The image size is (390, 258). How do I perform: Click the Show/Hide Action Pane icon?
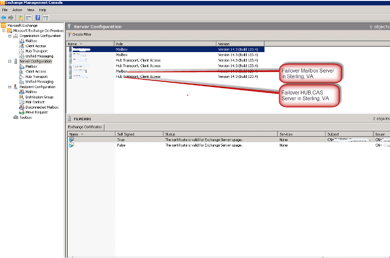[x=45, y=18]
